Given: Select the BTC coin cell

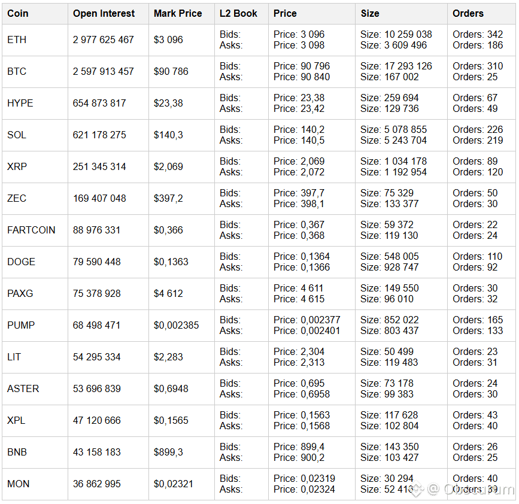Looking at the screenshot, I should (17, 71).
